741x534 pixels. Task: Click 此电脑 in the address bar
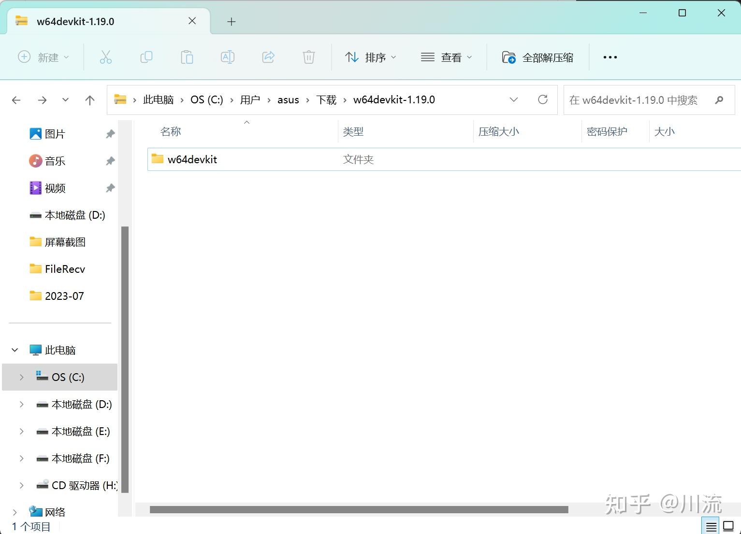click(159, 100)
